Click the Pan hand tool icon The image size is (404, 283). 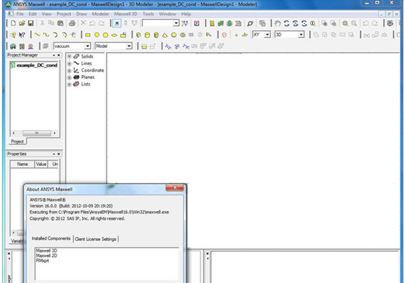(x=278, y=23)
